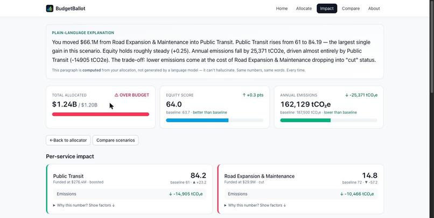Viewport: 434px width, 218px height.
Task: Click the explanation paragraph about $66.1M moved
Action: pyautogui.click(x=214, y=51)
